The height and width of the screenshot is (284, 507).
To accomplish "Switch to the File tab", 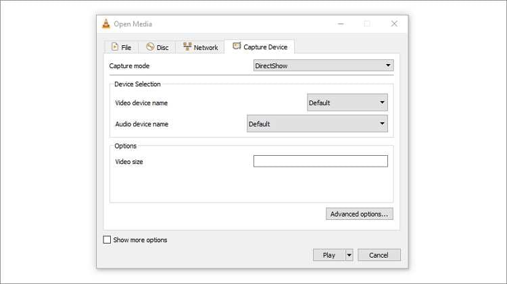I will [x=122, y=47].
